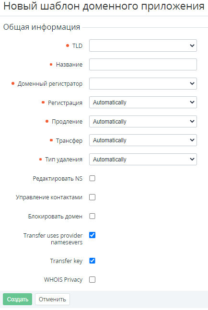The width and height of the screenshot is (208, 310).
Task: Click the Отменить button
Action: [52, 299]
